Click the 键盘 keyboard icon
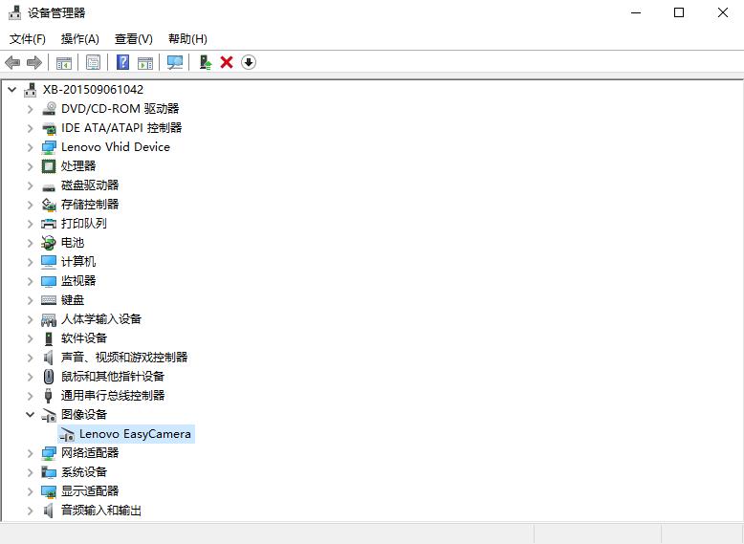744x544 pixels. coord(49,300)
